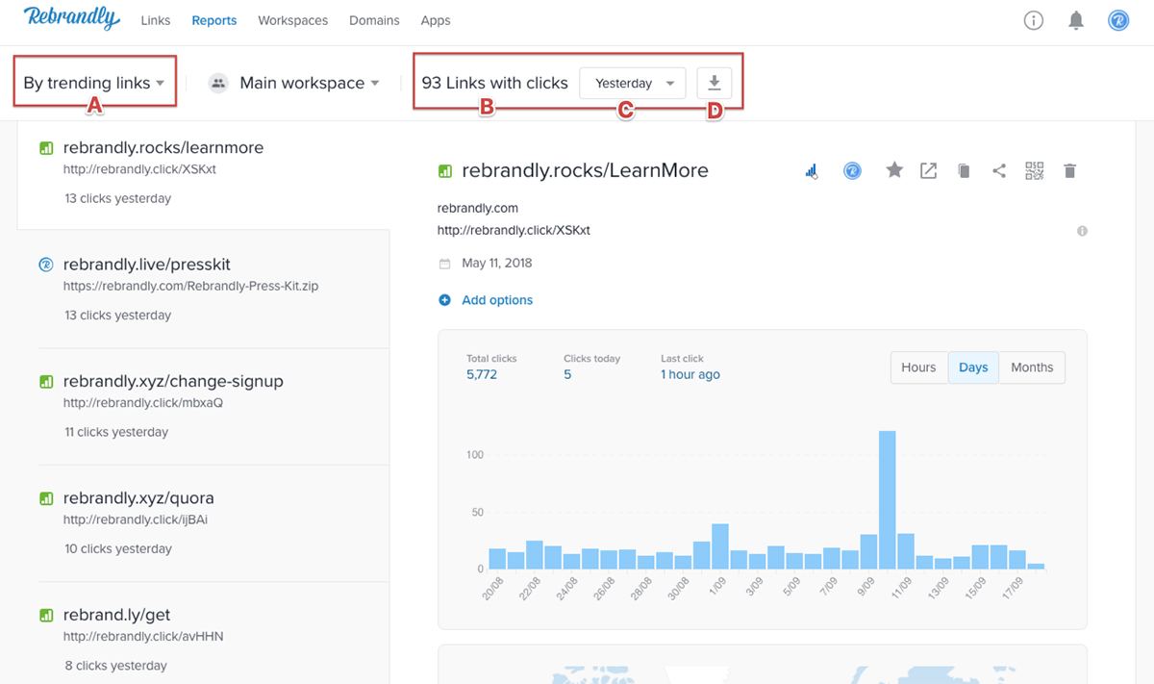1154x684 pixels.
Task: Open the info help icon
Action: pos(1034,20)
